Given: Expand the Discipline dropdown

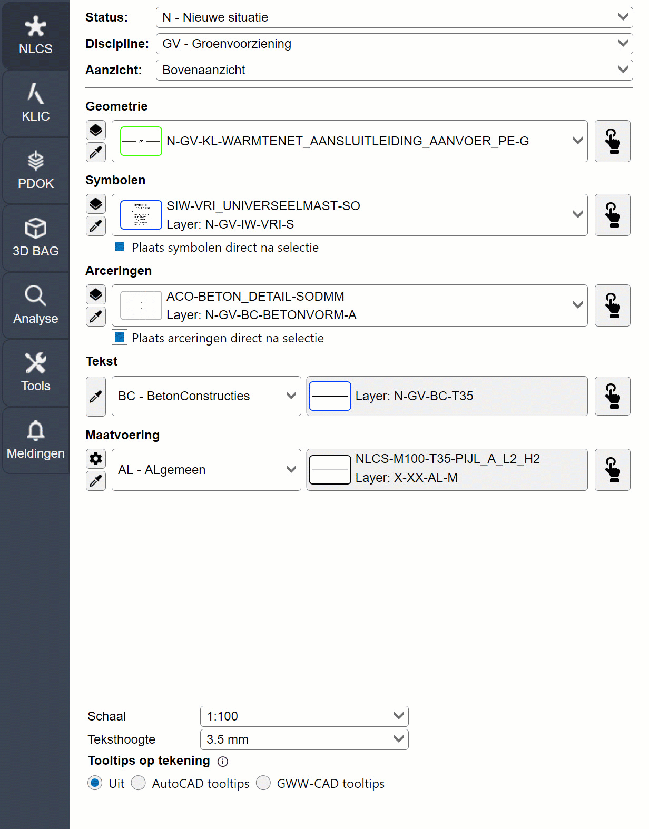Looking at the screenshot, I should tap(394, 44).
